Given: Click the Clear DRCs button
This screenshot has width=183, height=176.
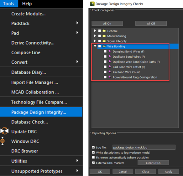Looking at the screenshot, I should click(x=153, y=163).
